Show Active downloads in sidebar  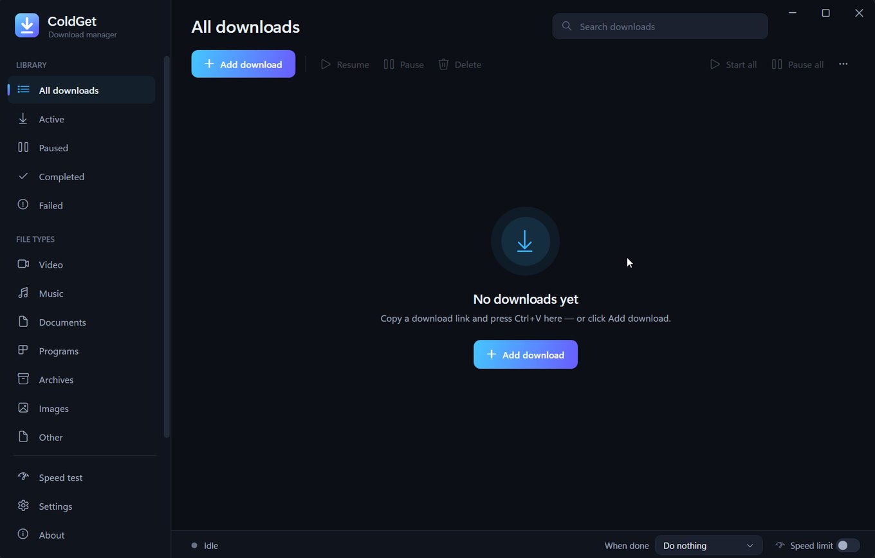pyautogui.click(x=82, y=119)
